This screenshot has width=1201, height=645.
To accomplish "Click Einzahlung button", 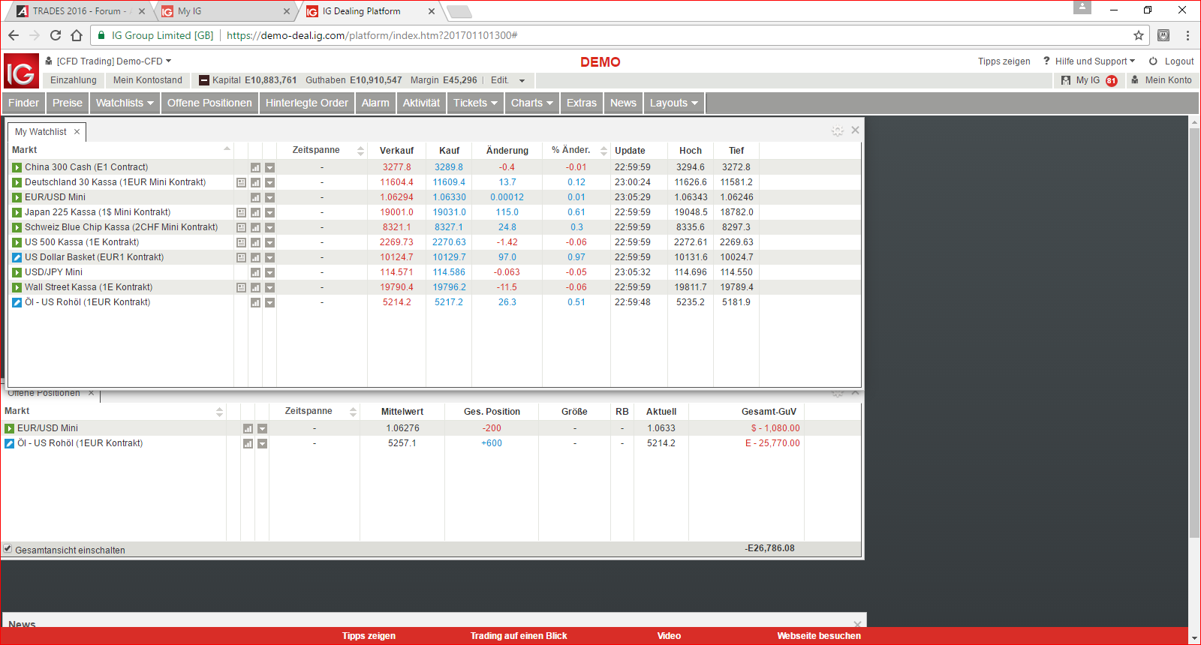I will pyautogui.click(x=74, y=80).
